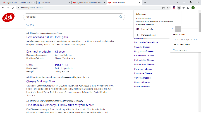Click the Manage extensions gear icon

pos(138,35)
